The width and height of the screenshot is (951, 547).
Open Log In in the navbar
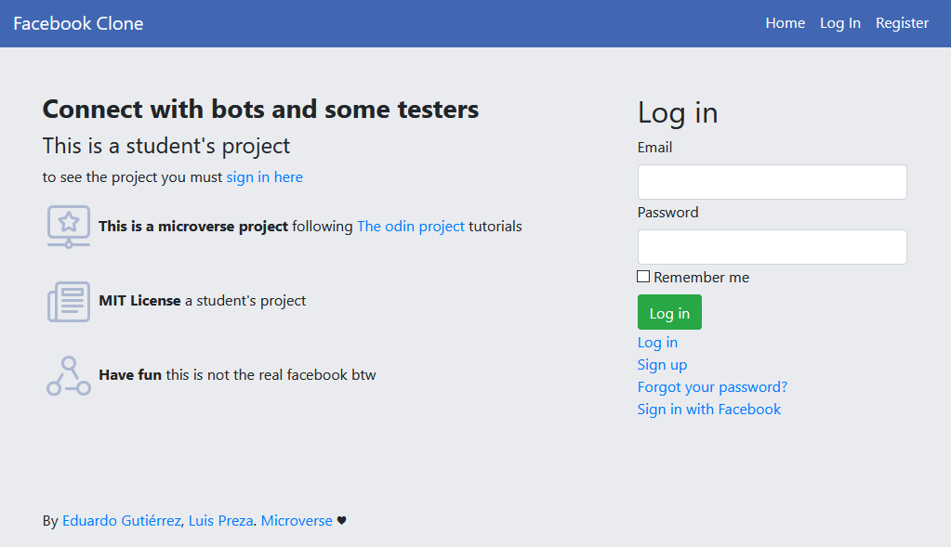point(840,23)
